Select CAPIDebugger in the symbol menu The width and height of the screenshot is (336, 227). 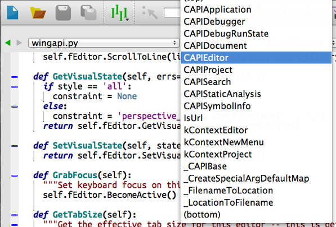click(x=256, y=22)
